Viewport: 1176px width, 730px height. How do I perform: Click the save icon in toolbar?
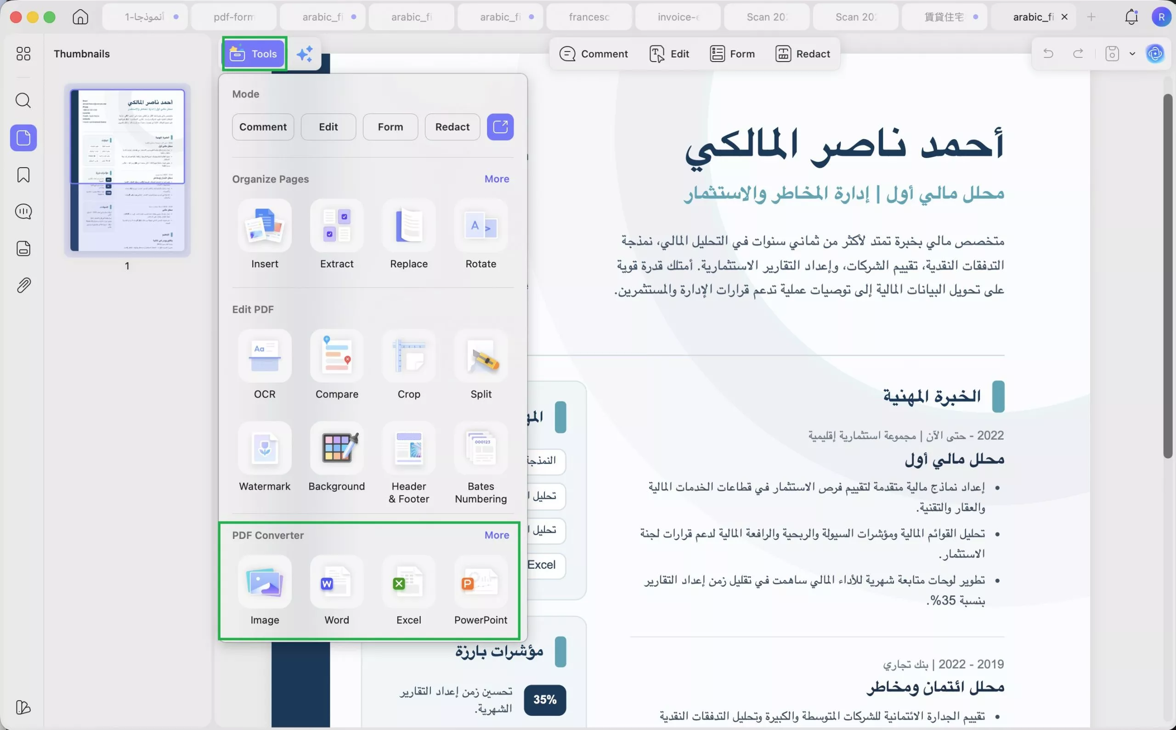click(x=1112, y=53)
